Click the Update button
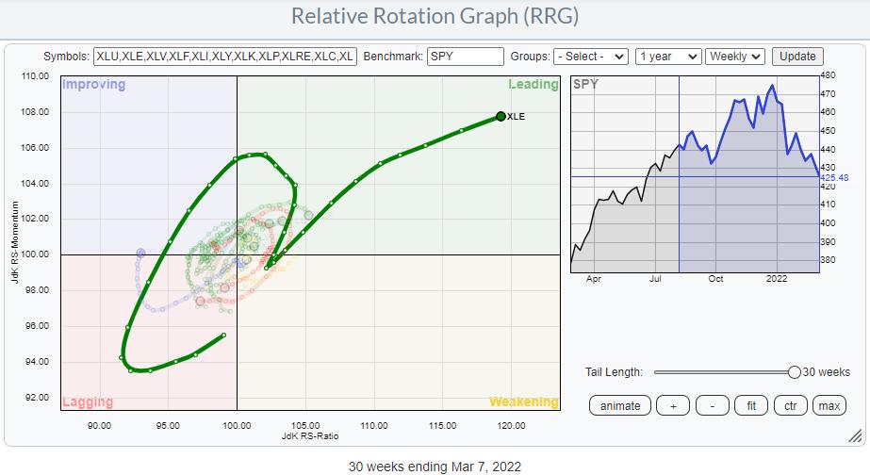Image resolution: width=870 pixels, height=475 pixels. coord(796,57)
